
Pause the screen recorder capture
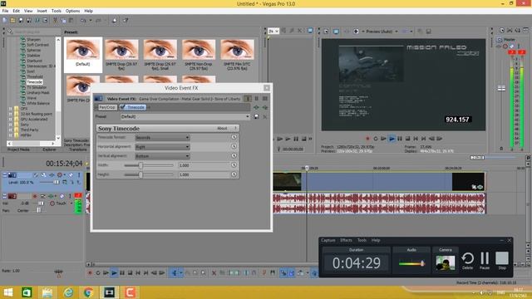coord(485,261)
